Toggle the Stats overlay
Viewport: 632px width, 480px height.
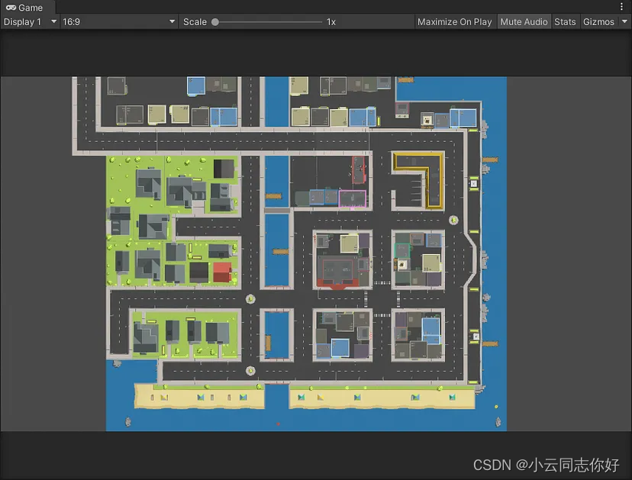tap(565, 22)
